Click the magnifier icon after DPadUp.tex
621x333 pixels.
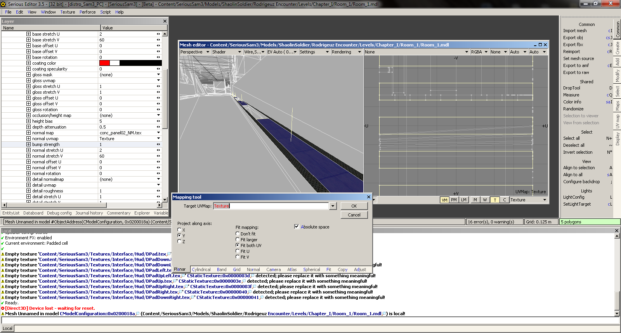[x=174, y=281]
